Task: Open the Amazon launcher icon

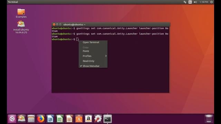Action: (88, 119)
